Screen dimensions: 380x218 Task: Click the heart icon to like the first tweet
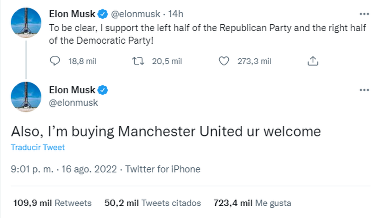224,61
